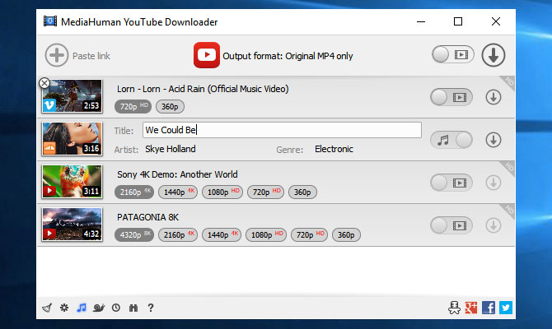This screenshot has width=552, height=329.
Task: Remove the Lorn Acid Rain item with the X
Action: pos(44,83)
